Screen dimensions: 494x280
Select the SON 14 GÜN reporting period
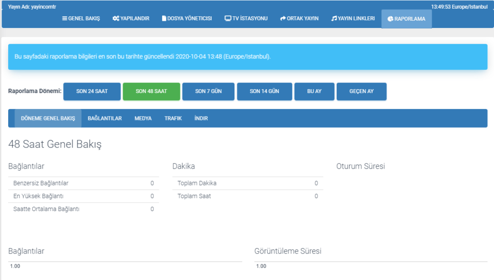[265, 92]
